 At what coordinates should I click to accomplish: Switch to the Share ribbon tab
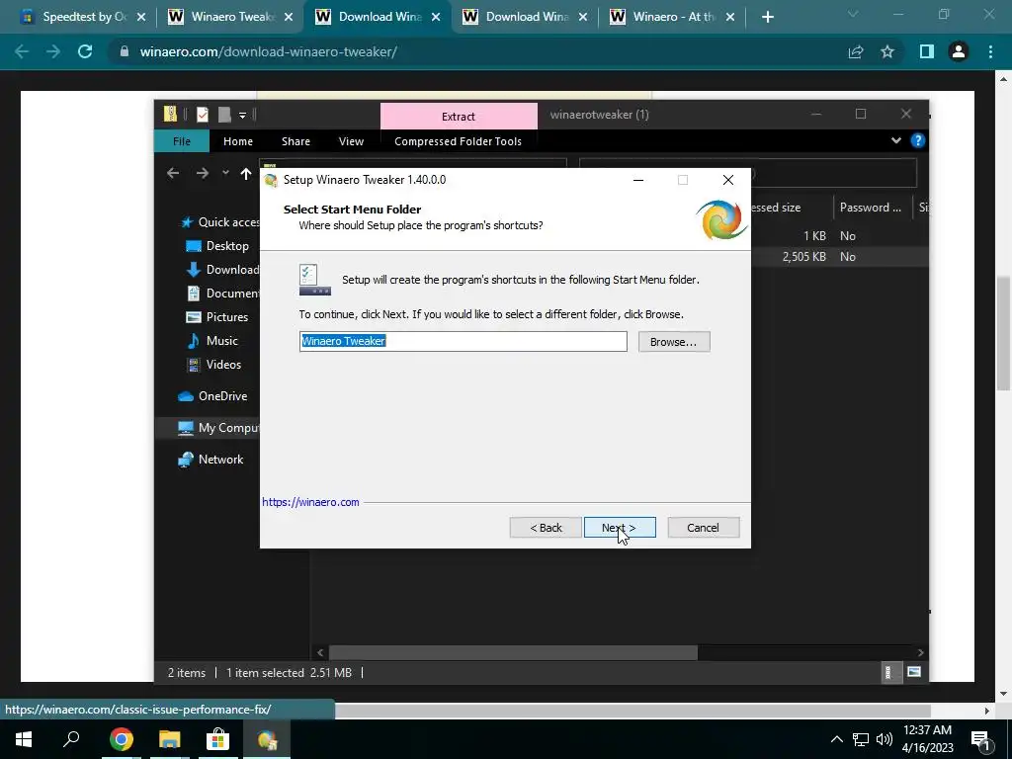(295, 141)
